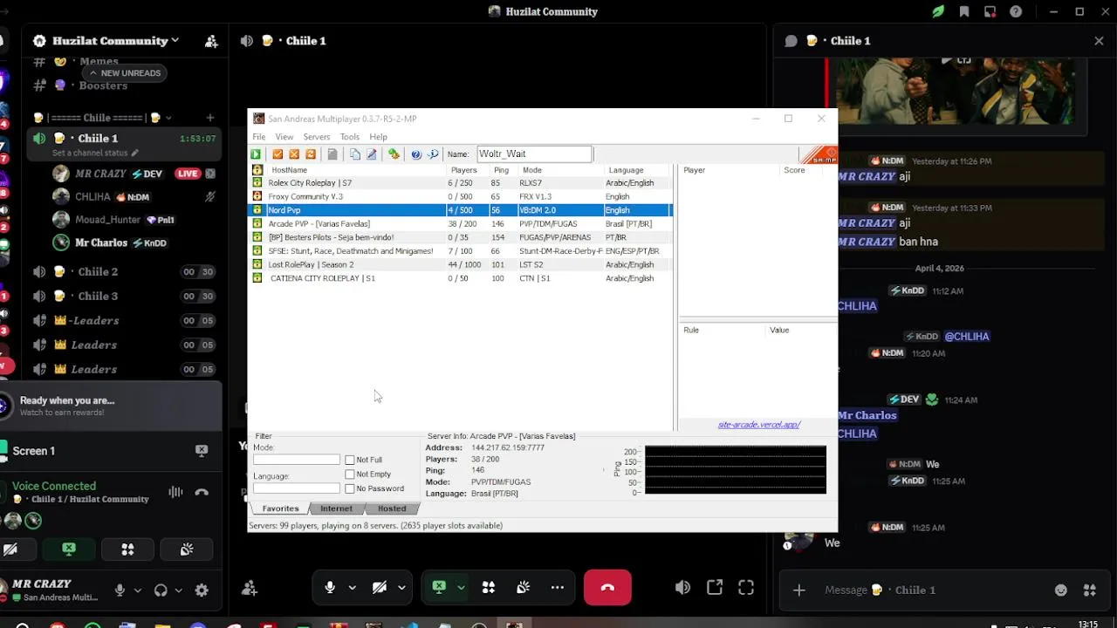The height and width of the screenshot is (628, 1117).
Task: Click the gray master list page icon
Action: point(332,154)
